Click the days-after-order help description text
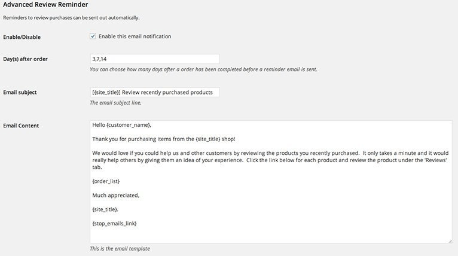 pos(203,69)
